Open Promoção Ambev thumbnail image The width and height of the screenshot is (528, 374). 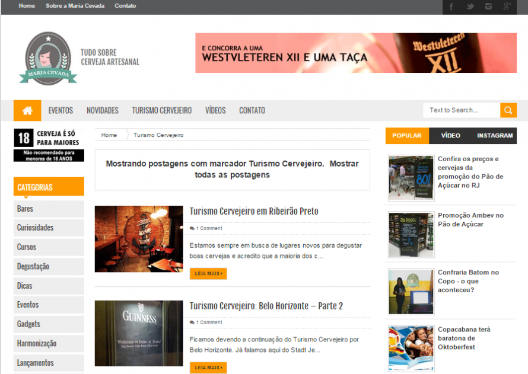[x=411, y=235]
